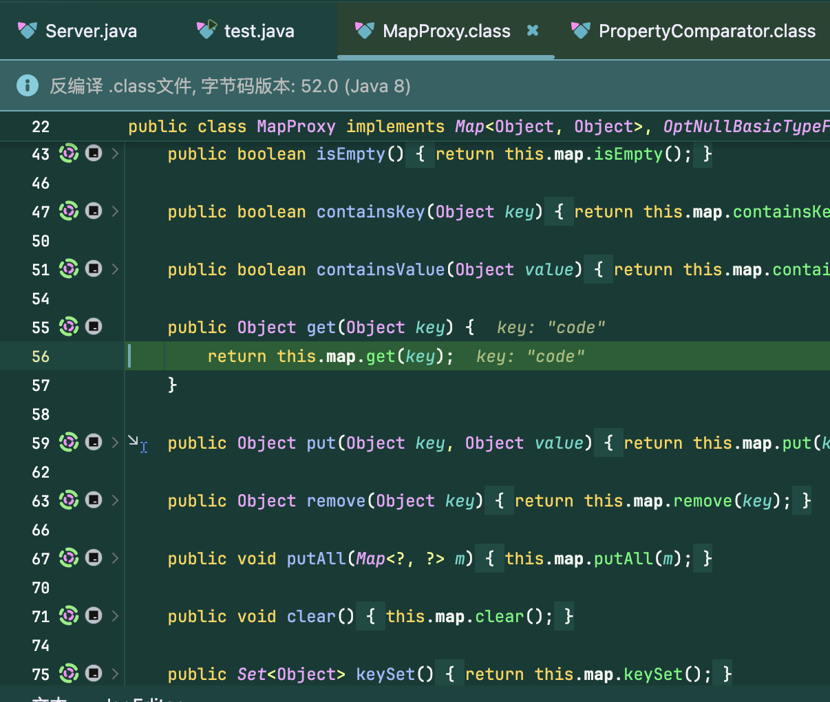This screenshot has width=830, height=702.
Task: Expand the folded containsKey method chevron, line 47
Action: pos(115,211)
